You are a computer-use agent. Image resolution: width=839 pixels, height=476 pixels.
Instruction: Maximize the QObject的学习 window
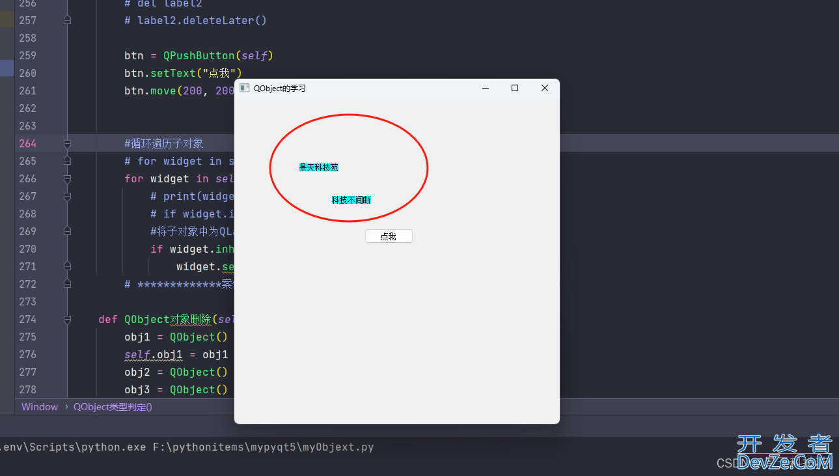tap(515, 88)
